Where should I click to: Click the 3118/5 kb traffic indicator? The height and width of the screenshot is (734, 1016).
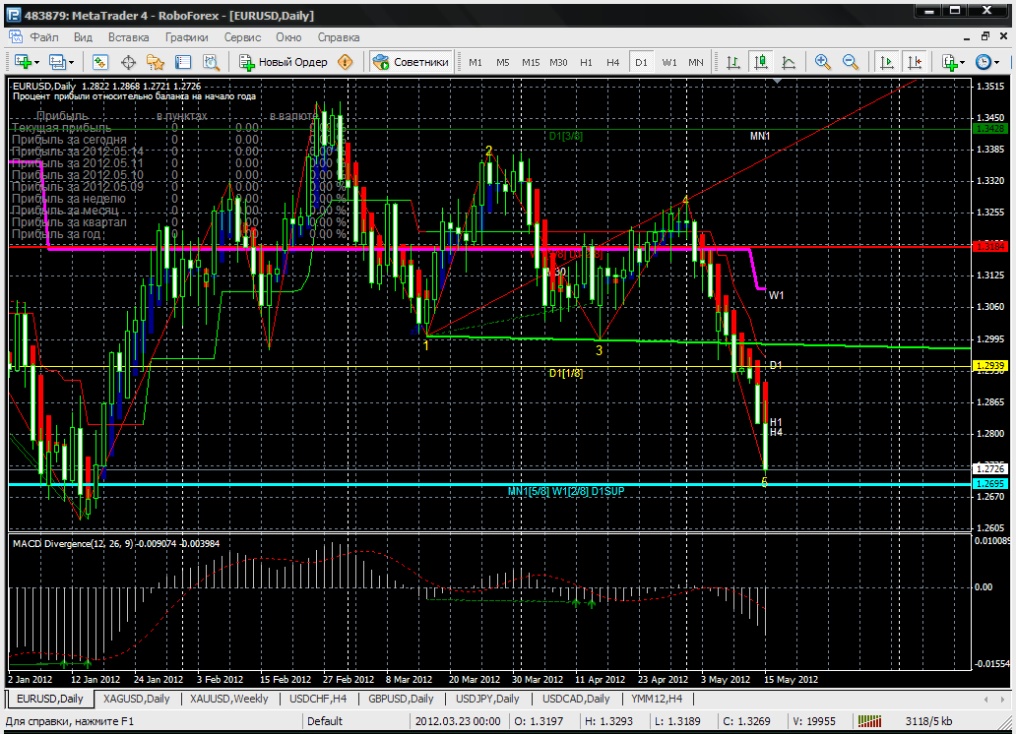click(x=928, y=721)
